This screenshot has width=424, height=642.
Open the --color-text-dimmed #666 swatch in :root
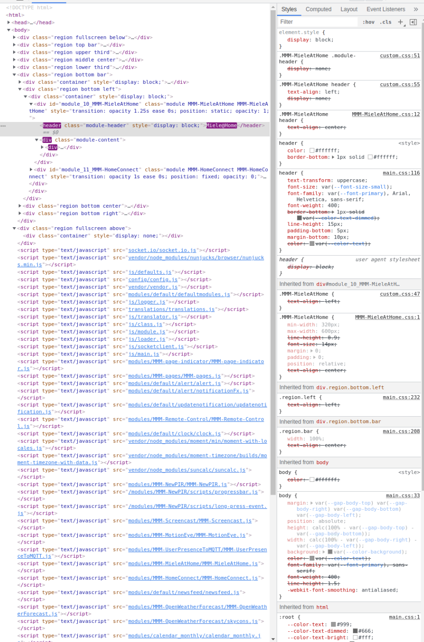[x=355, y=631]
